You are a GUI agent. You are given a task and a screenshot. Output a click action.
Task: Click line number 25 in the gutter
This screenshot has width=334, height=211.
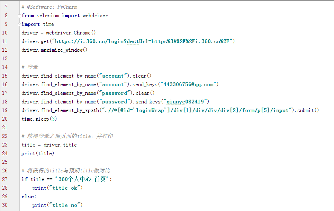coord(5,162)
